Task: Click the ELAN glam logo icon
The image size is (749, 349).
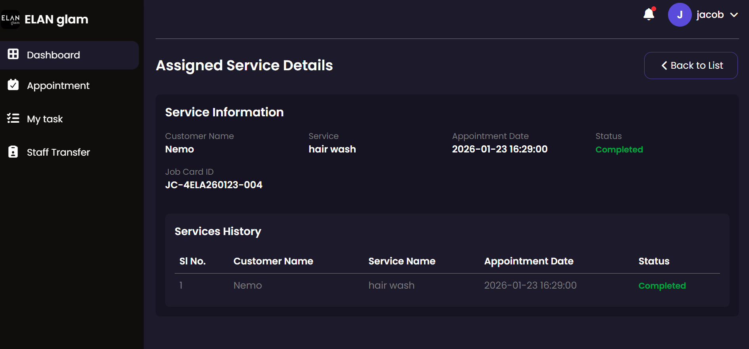Action: click(x=10, y=19)
